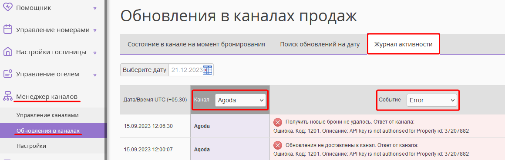Click message Получить новые брони не удалось
The width and height of the screenshot is (505, 160).
coord(350,122)
